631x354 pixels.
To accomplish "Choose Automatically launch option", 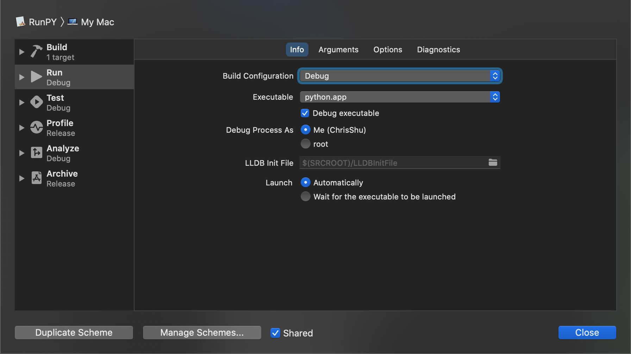I will pos(306,182).
